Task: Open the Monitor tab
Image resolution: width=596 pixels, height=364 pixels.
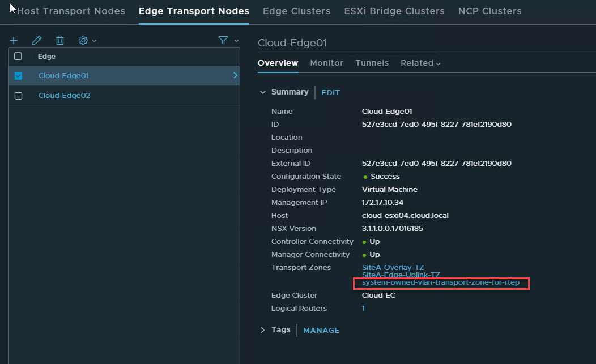Action: point(326,63)
